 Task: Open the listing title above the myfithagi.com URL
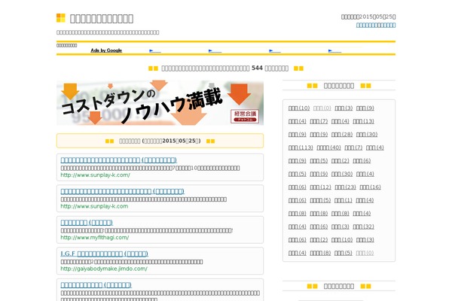coord(87,223)
